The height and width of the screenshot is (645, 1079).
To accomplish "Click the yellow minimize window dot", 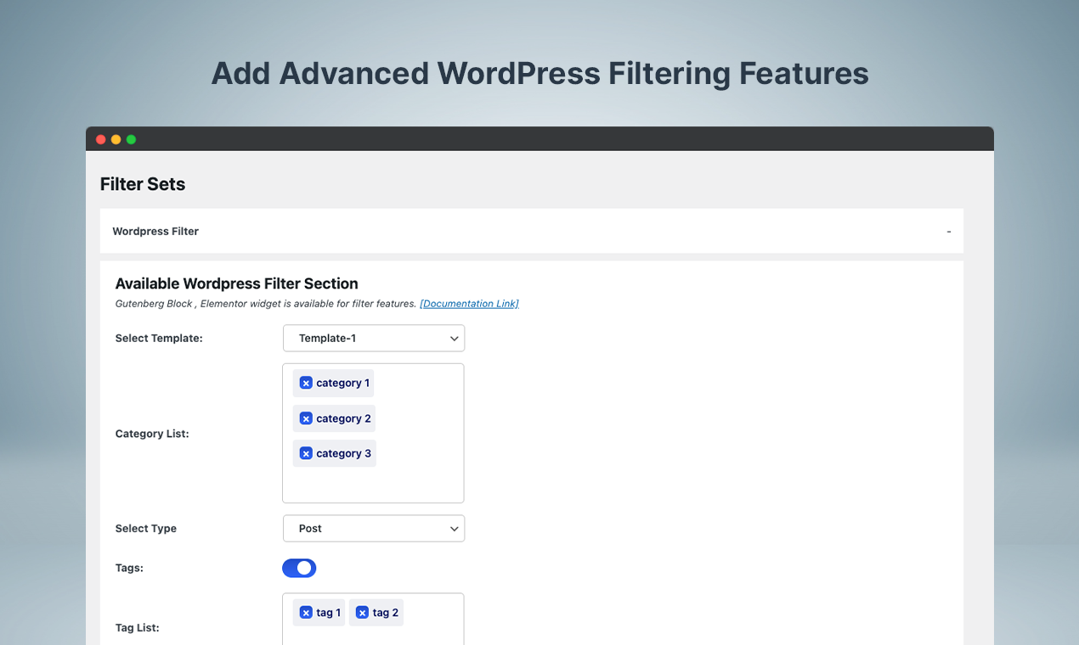I will pyautogui.click(x=116, y=139).
